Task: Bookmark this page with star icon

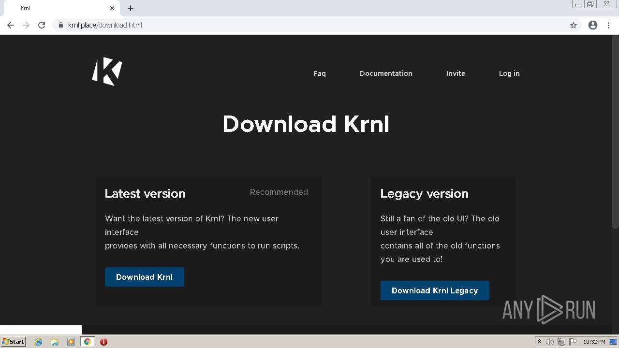Action: (x=574, y=25)
